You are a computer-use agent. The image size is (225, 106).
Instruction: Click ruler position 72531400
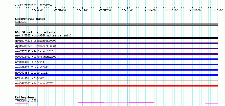click(x=149, y=10)
